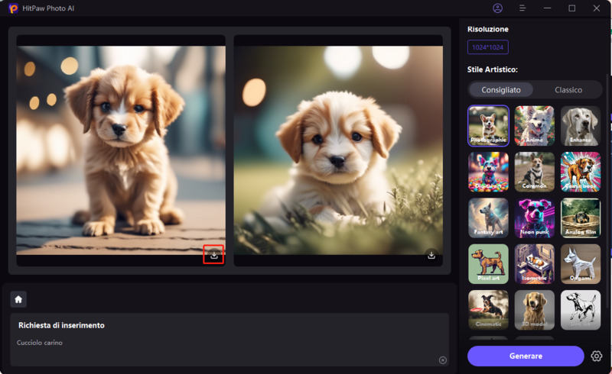Select the Origami art style
Screen dimensions: 612x374
click(x=581, y=264)
